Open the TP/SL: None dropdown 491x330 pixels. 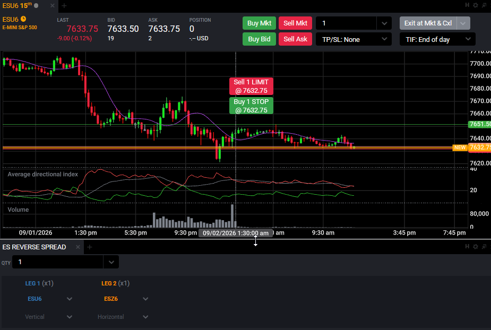click(x=354, y=39)
